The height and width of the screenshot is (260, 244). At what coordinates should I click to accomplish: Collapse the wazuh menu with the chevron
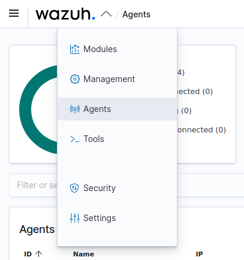pos(106,14)
